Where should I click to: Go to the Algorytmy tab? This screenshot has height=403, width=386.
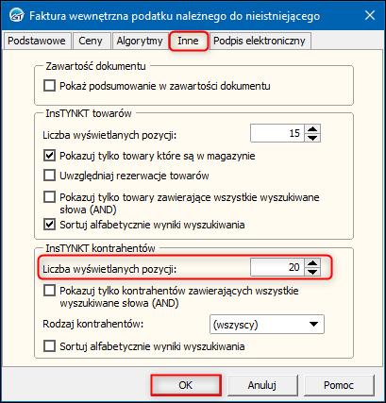140,41
